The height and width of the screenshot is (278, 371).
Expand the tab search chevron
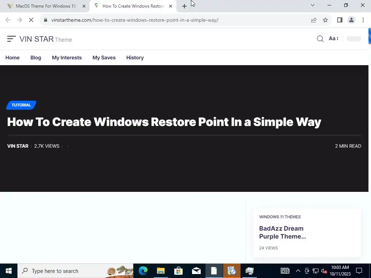(x=313, y=5)
